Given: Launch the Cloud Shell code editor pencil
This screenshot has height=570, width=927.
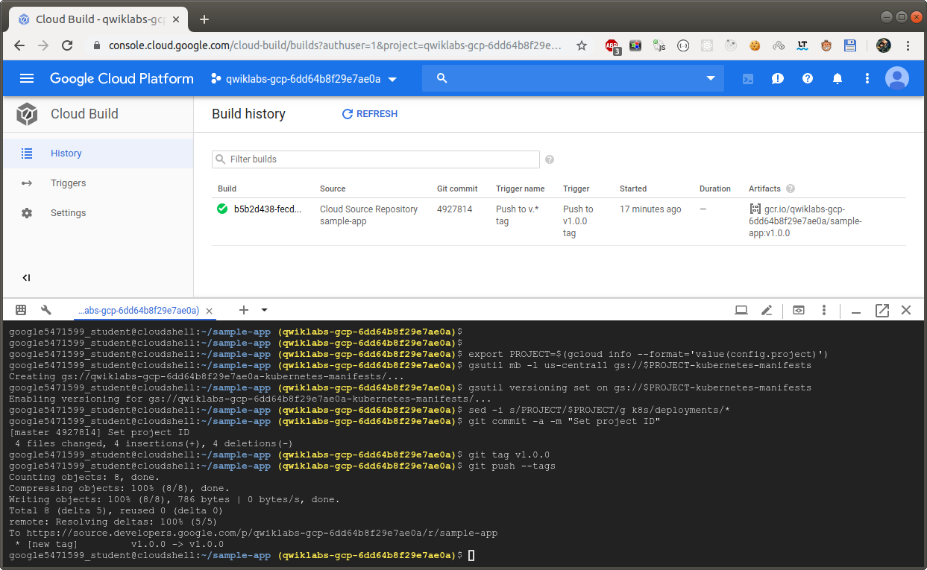Looking at the screenshot, I should point(766,310).
